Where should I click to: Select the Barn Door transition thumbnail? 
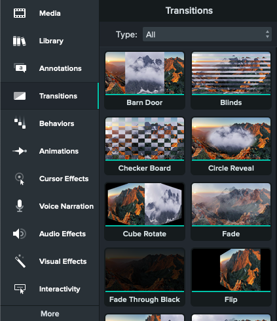145,73
